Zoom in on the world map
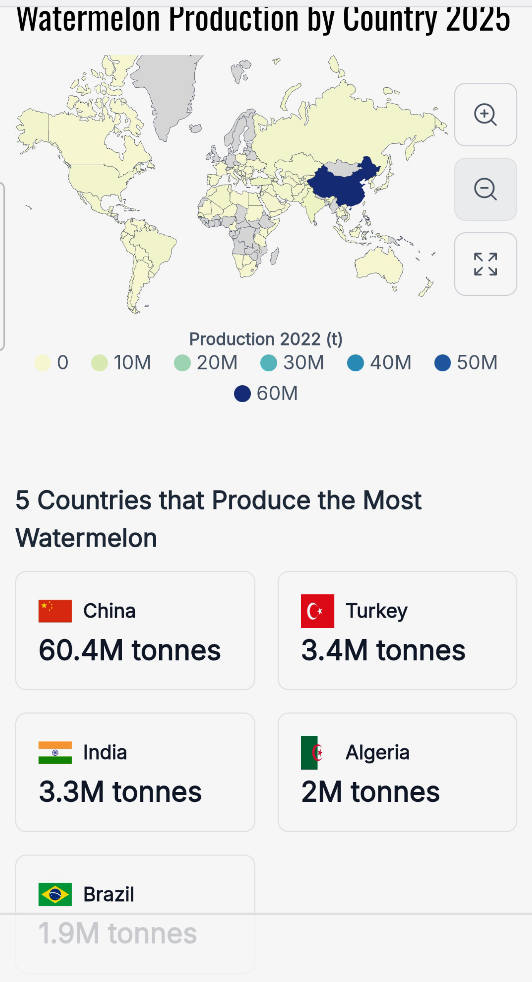Image resolution: width=532 pixels, height=982 pixels. [x=485, y=114]
